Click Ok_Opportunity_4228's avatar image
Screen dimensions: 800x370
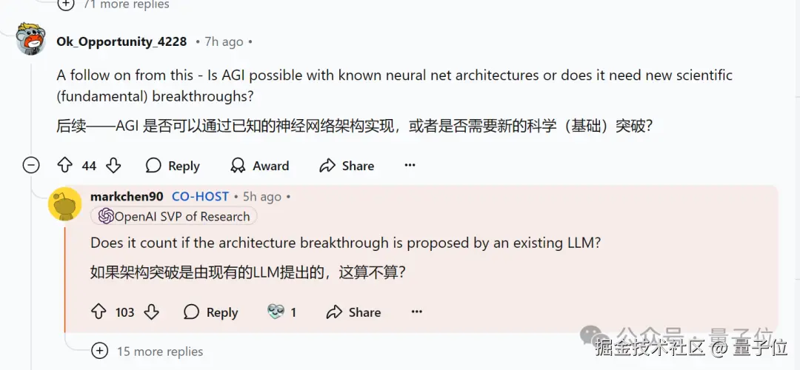(x=31, y=38)
